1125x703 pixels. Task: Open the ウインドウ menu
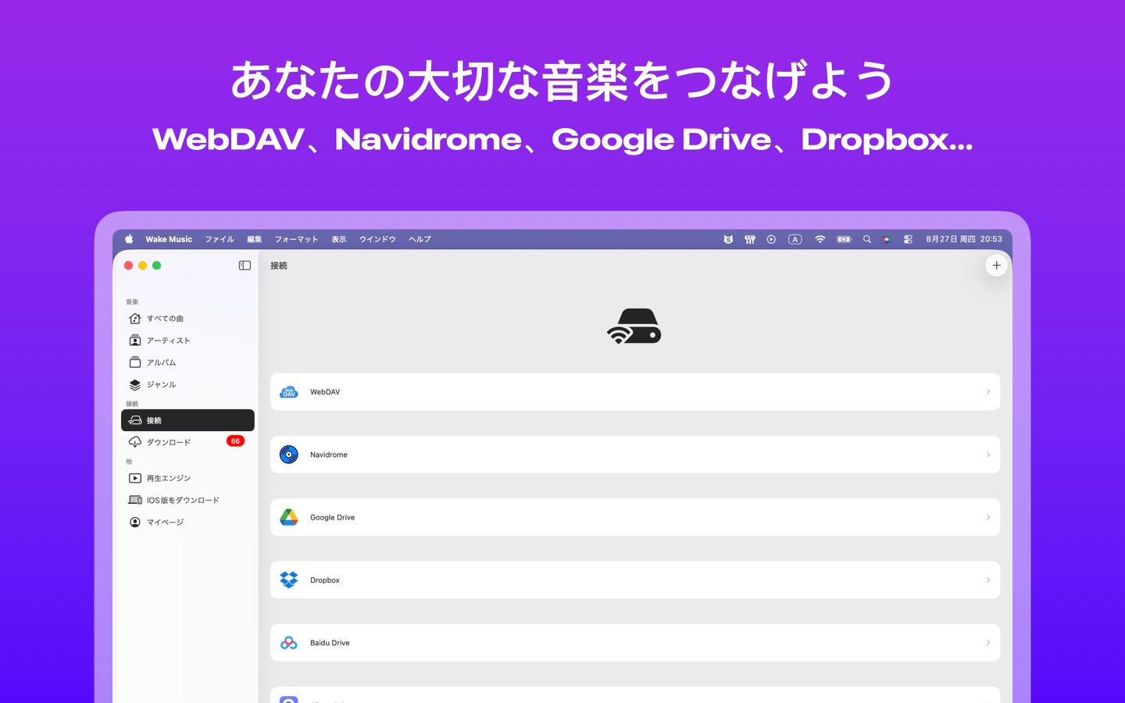point(377,239)
